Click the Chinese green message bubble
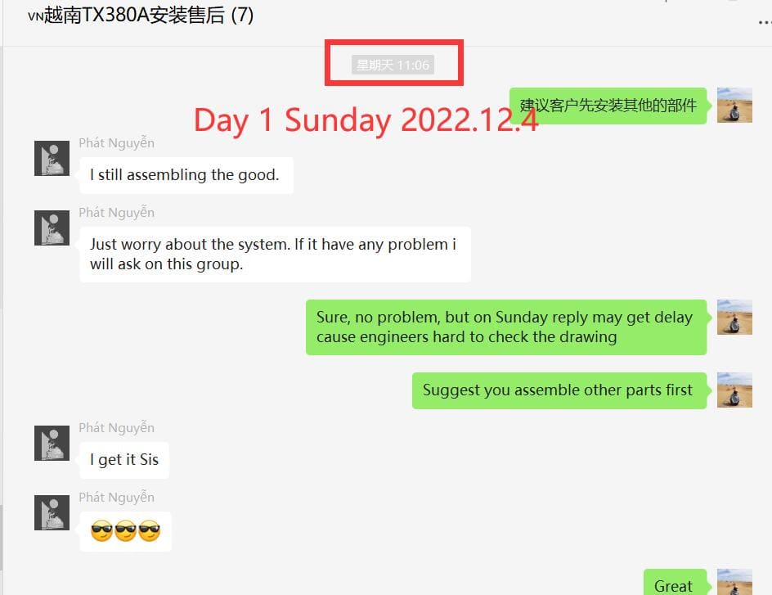The image size is (772, 595). pyautogui.click(x=608, y=106)
